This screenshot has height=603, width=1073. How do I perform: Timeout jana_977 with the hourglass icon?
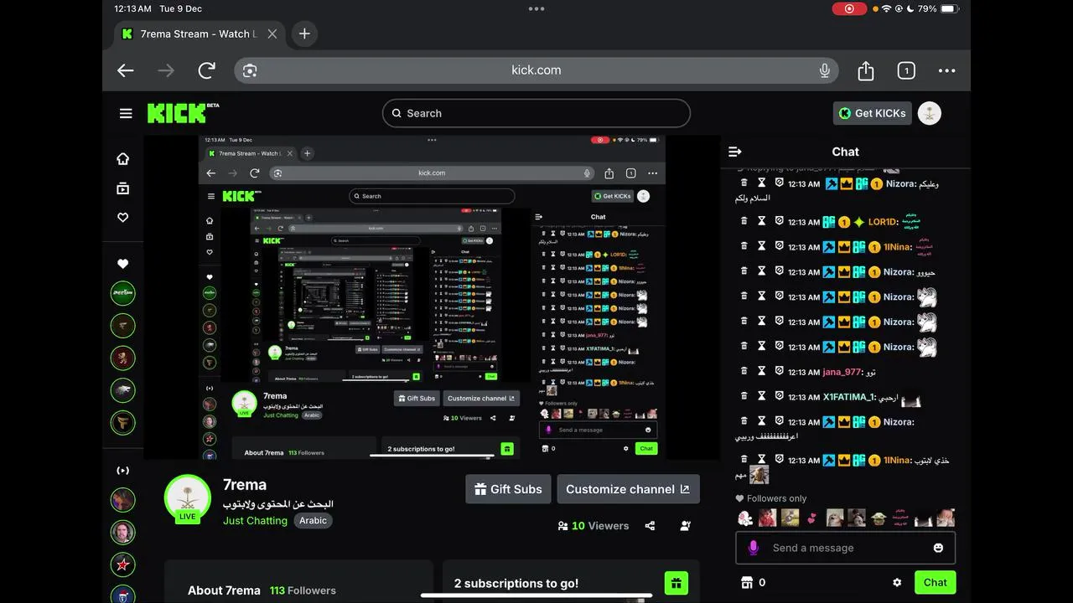[x=762, y=371]
